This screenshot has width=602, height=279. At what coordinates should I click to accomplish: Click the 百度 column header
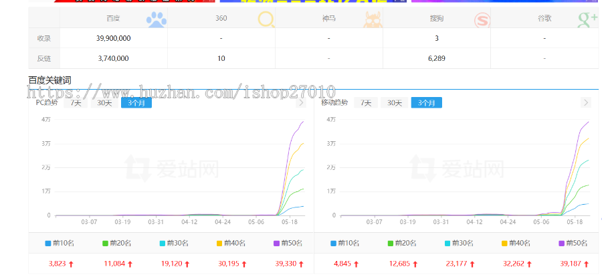point(113,18)
